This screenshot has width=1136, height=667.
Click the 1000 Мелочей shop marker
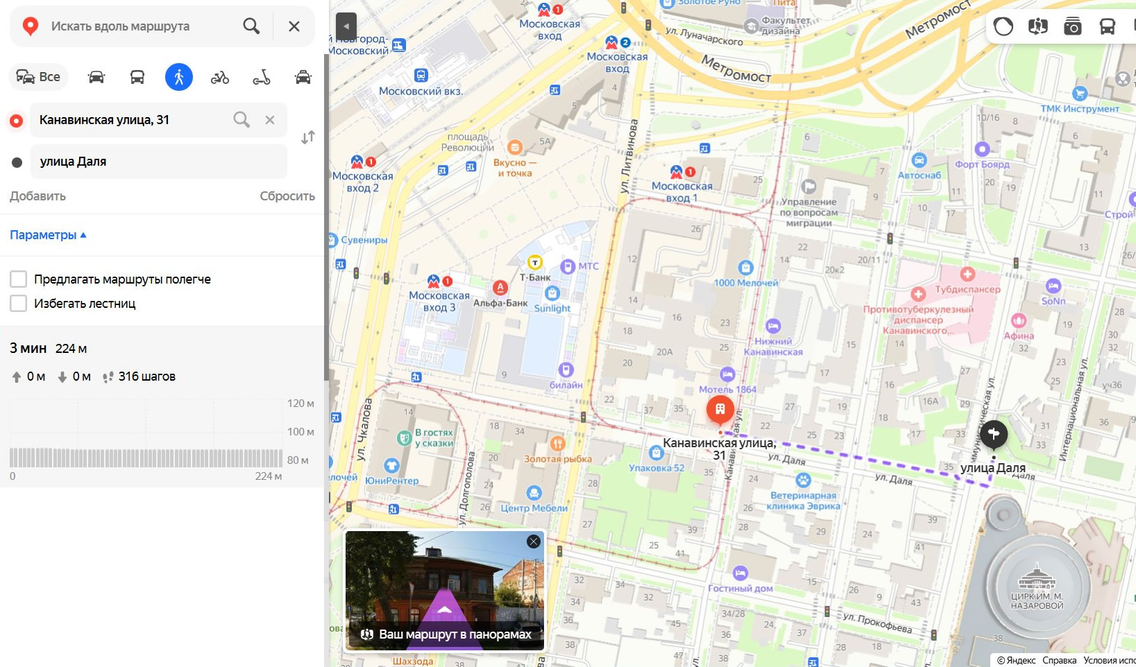click(x=746, y=268)
